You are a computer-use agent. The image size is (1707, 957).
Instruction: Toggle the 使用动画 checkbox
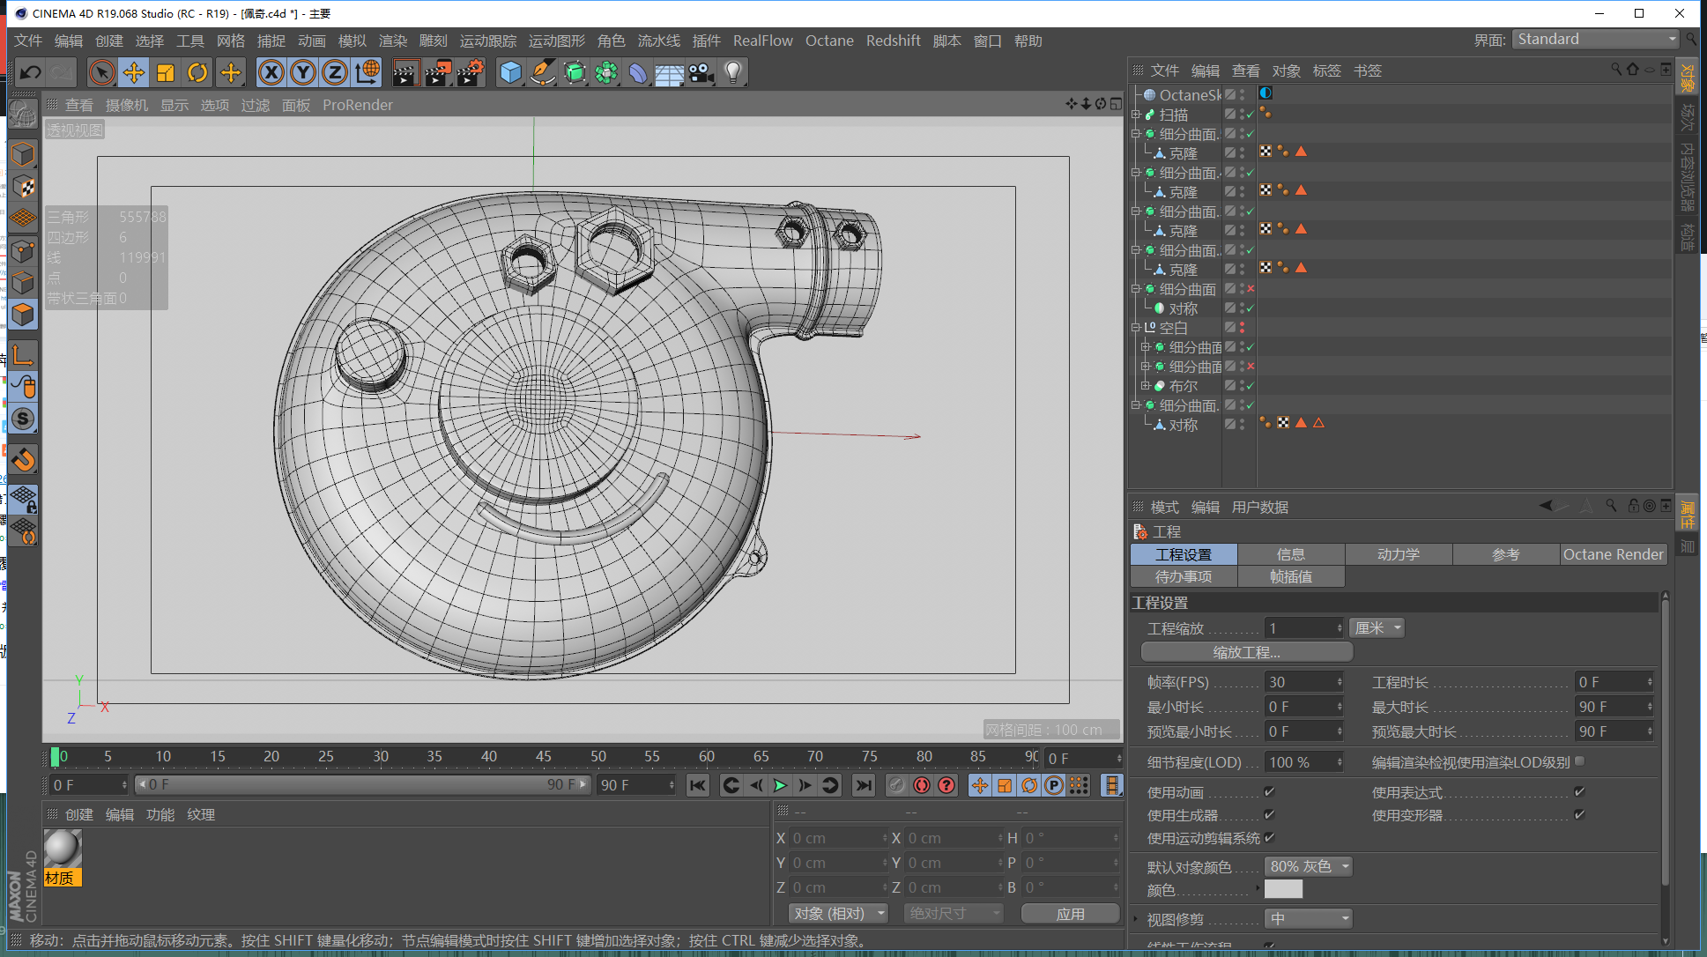[1270, 791]
